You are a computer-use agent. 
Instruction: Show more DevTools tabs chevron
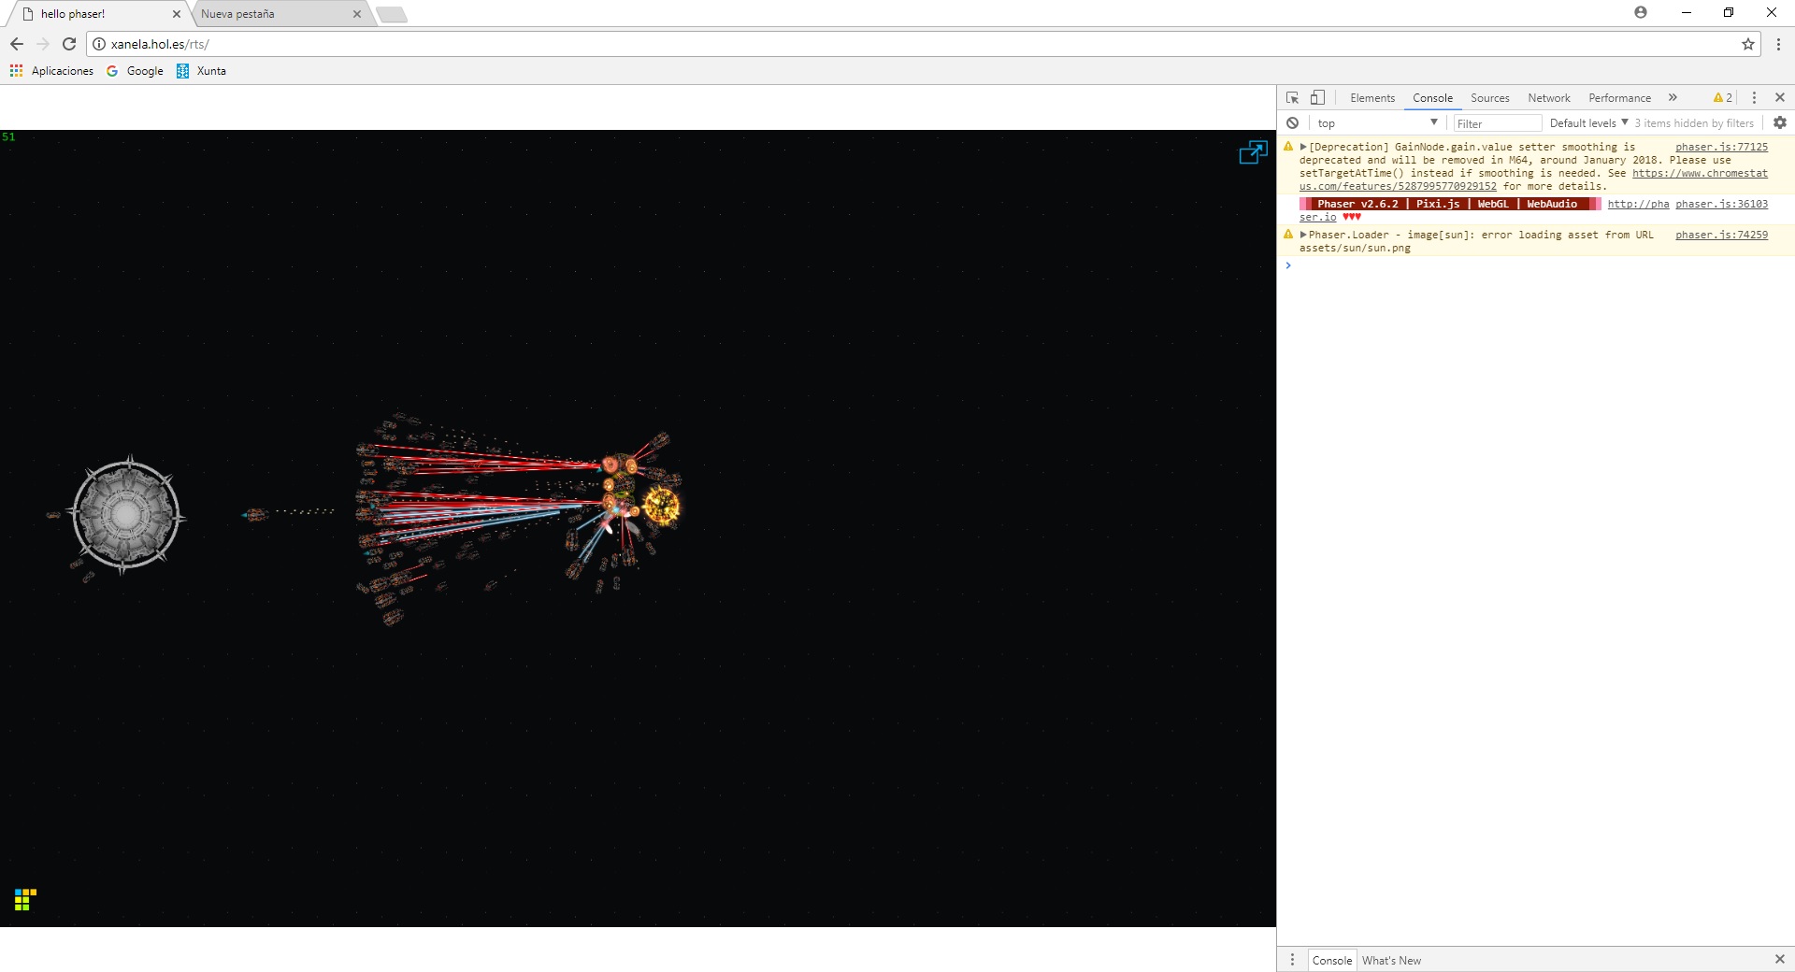pos(1673,98)
